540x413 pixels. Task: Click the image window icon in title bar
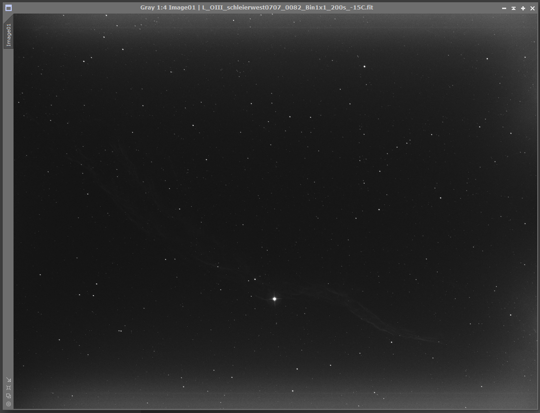[9, 8]
